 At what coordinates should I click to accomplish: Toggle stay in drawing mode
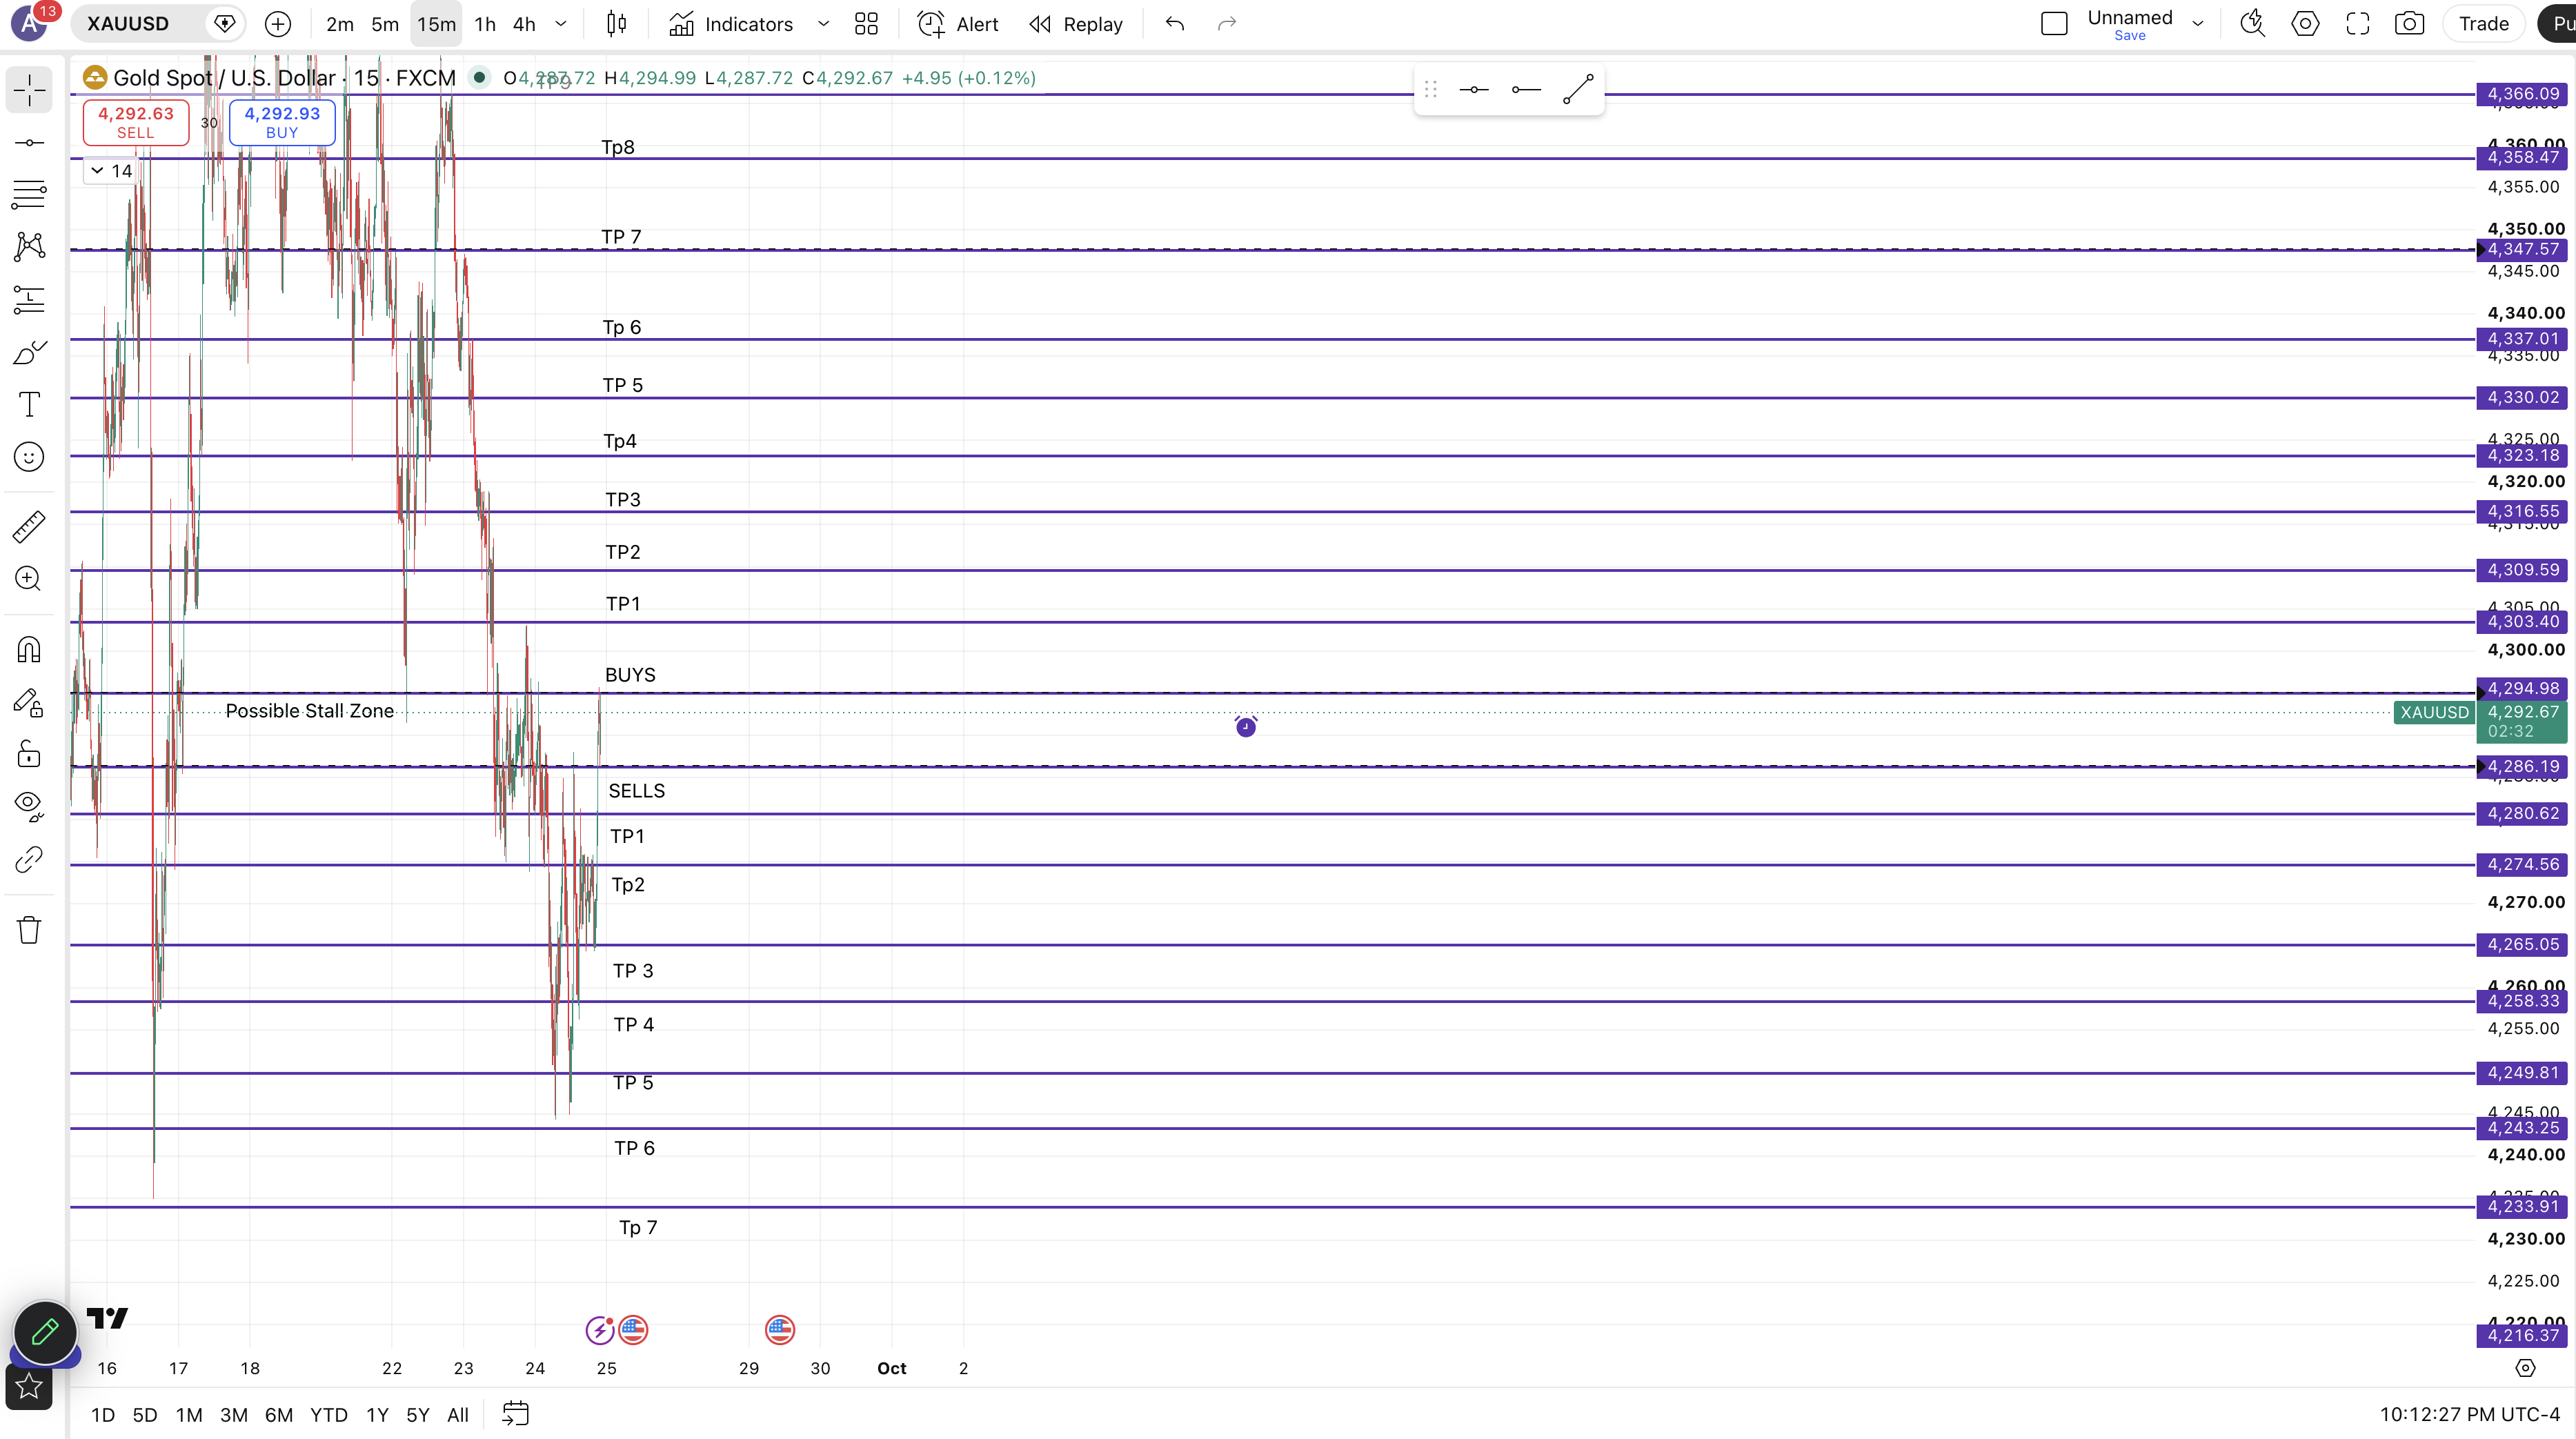pyautogui.click(x=29, y=703)
